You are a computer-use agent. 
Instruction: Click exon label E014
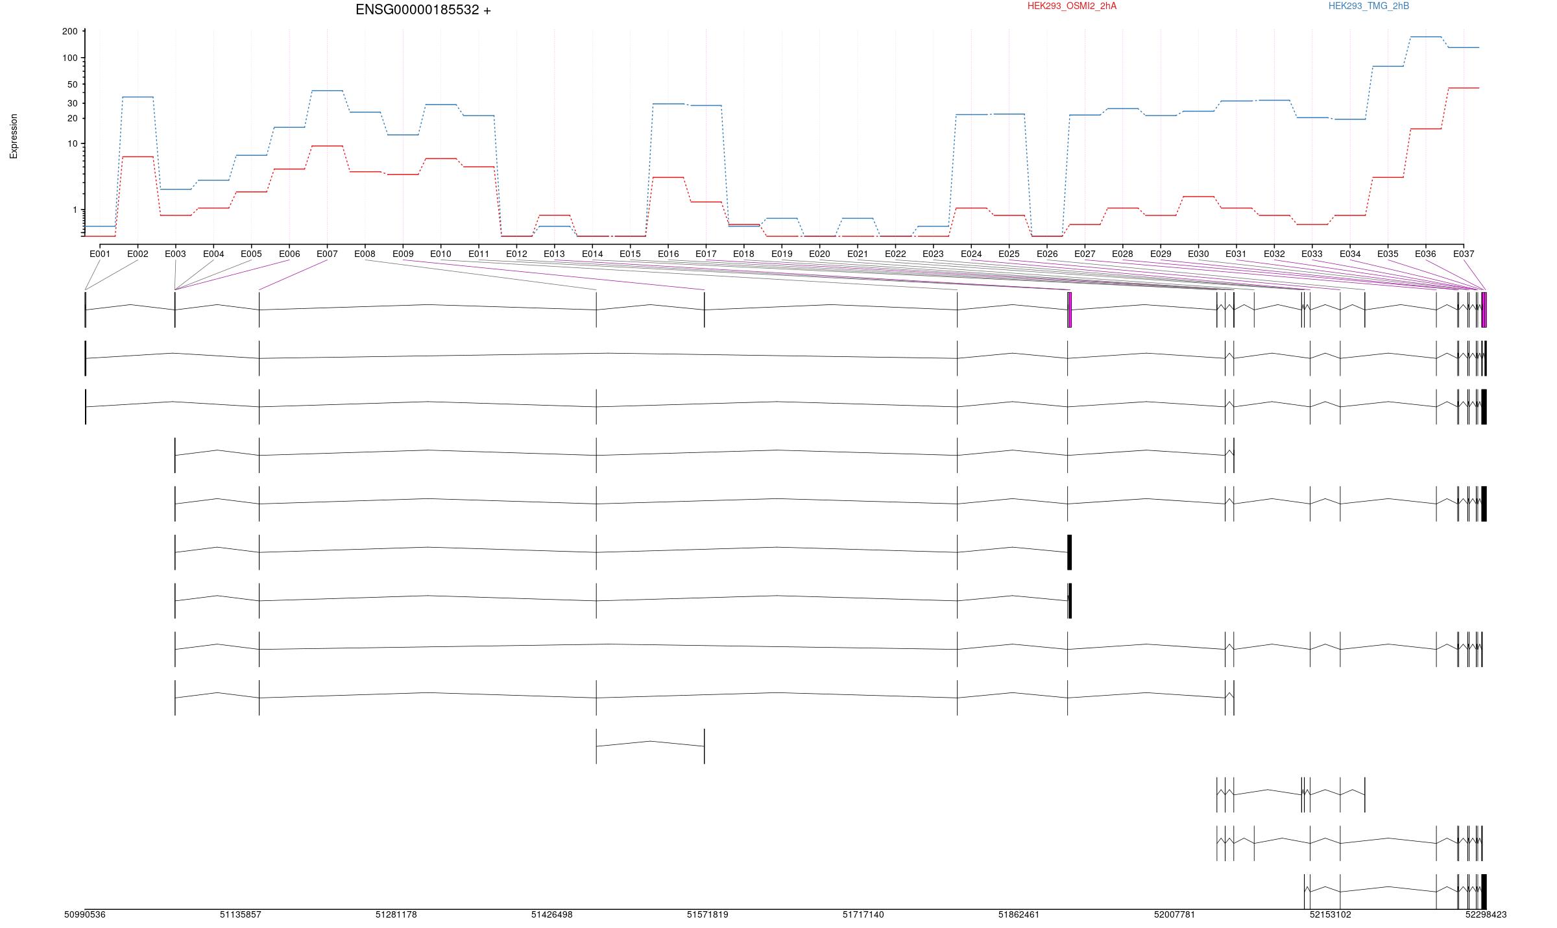click(x=592, y=254)
